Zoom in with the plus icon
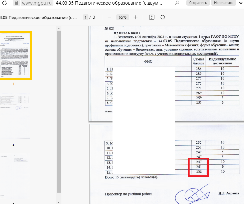 point(136,17)
